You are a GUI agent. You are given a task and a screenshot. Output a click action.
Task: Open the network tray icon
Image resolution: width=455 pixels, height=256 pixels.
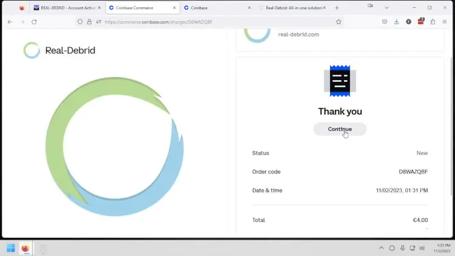point(413,248)
